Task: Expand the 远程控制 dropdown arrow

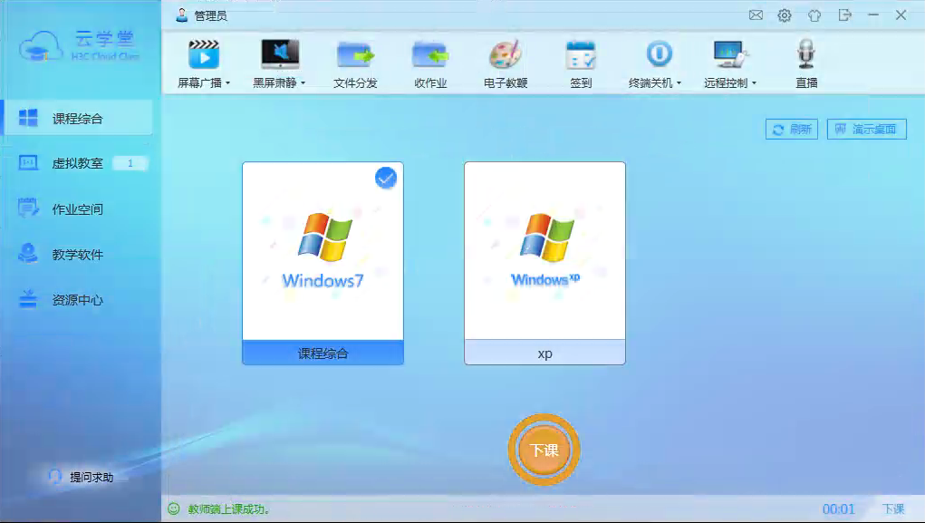Action: [754, 83]
